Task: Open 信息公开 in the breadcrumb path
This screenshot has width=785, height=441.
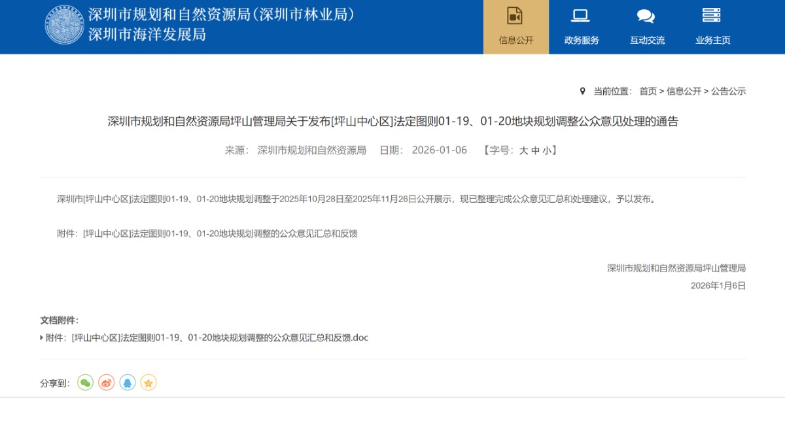Action: [x=684, y=92]
